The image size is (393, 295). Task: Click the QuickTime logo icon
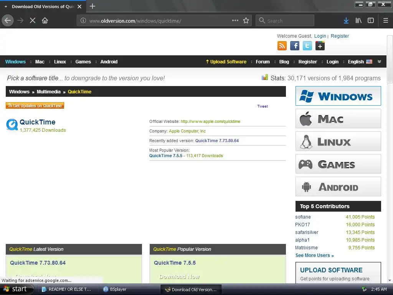[x=12, y=124]
